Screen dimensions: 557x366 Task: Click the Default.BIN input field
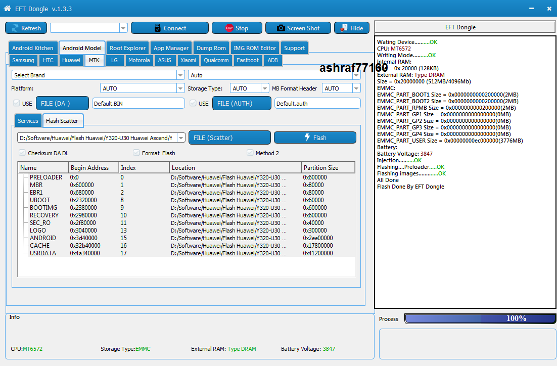click(138, 104)
